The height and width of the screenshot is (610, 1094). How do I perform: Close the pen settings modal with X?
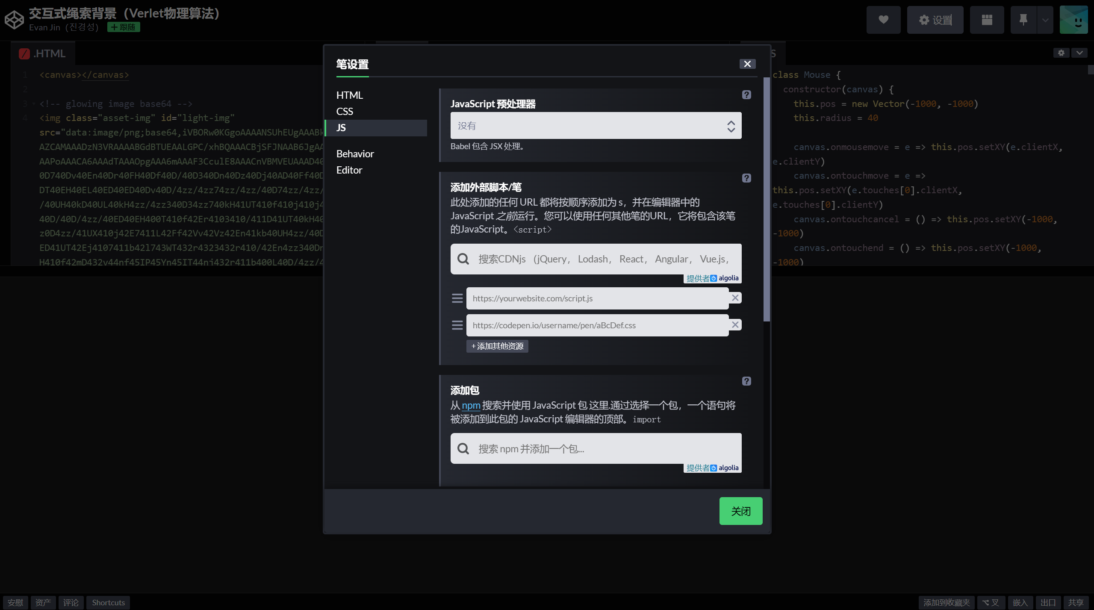[x=747, y=64]
